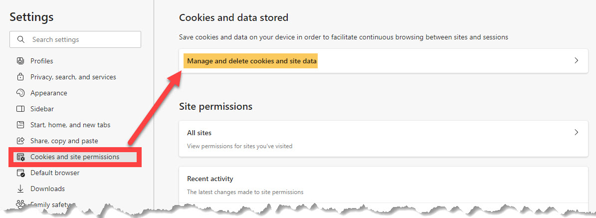
Task: Open Privacy, search, and services settings
Action: click(x=73, y=77)
